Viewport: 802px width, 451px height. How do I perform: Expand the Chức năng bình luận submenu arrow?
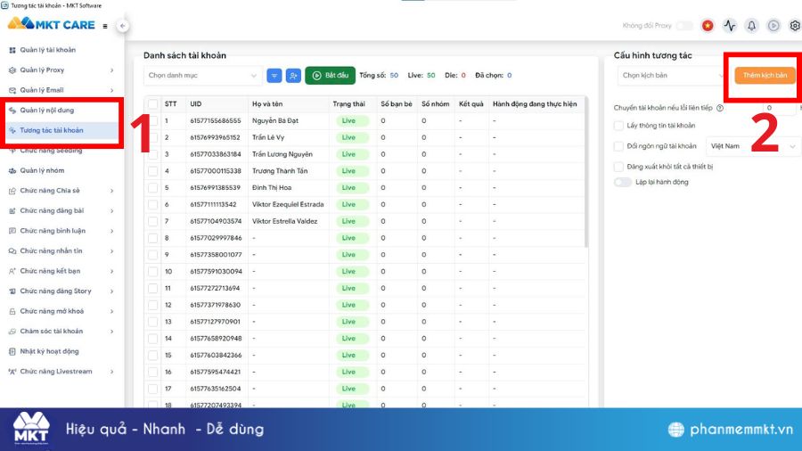[x=111, y=231]
